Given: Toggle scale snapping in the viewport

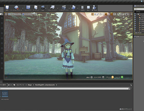Looking at the screenshot, I should tap(118, 14).
